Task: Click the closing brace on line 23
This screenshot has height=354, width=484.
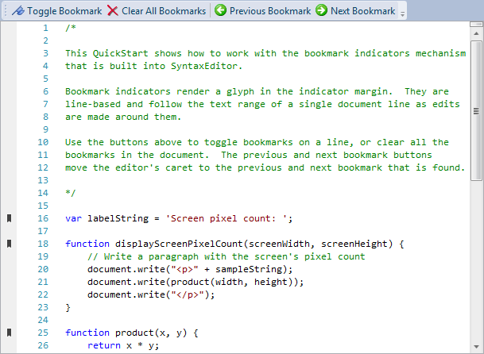Action: tap(68, 307)
